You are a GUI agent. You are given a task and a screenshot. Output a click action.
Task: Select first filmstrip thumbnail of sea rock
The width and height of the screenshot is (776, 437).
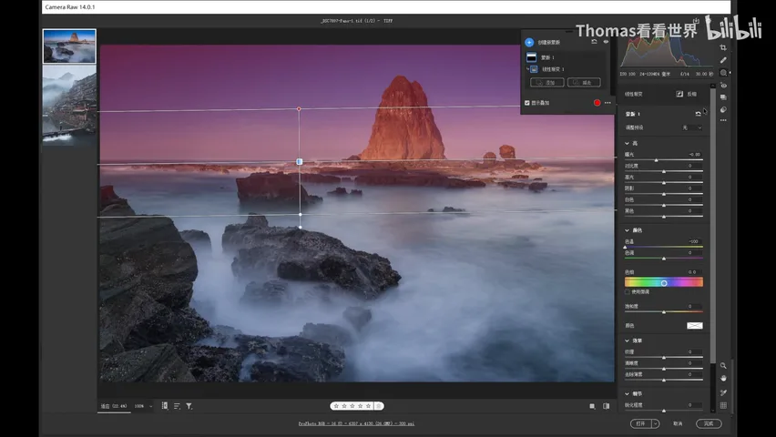pos(69,46)
